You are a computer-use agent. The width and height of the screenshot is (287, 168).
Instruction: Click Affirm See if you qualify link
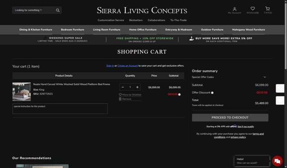(x=246, y=126)
